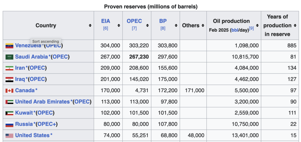Open the bbl link in Oil production
301x142 pixels.
click(x=235, y=30)
